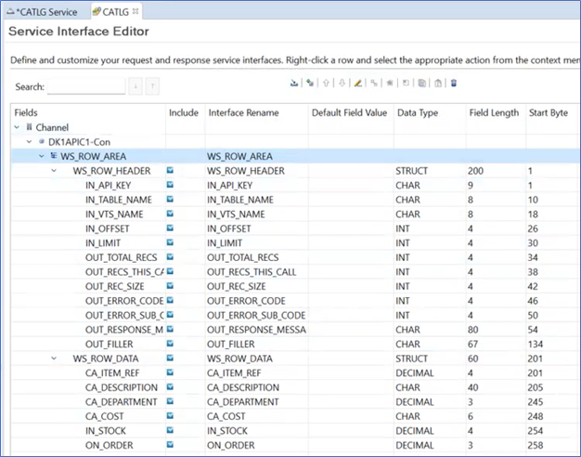The height and width of the screenshot is (457, 581).
Task: Collapse the DK1APIC1-Con tree node
Action: pyautogui.click(x=30, y=142)
